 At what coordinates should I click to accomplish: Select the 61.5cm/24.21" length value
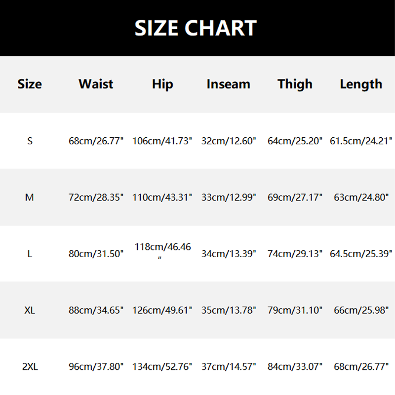click(361, 141)
